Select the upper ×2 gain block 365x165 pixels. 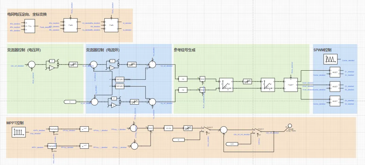(183, 79)
